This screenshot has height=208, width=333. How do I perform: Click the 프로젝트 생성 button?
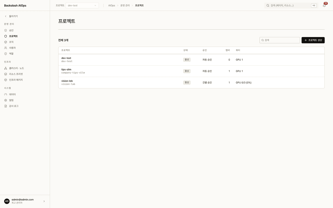(x=313, y=40)
